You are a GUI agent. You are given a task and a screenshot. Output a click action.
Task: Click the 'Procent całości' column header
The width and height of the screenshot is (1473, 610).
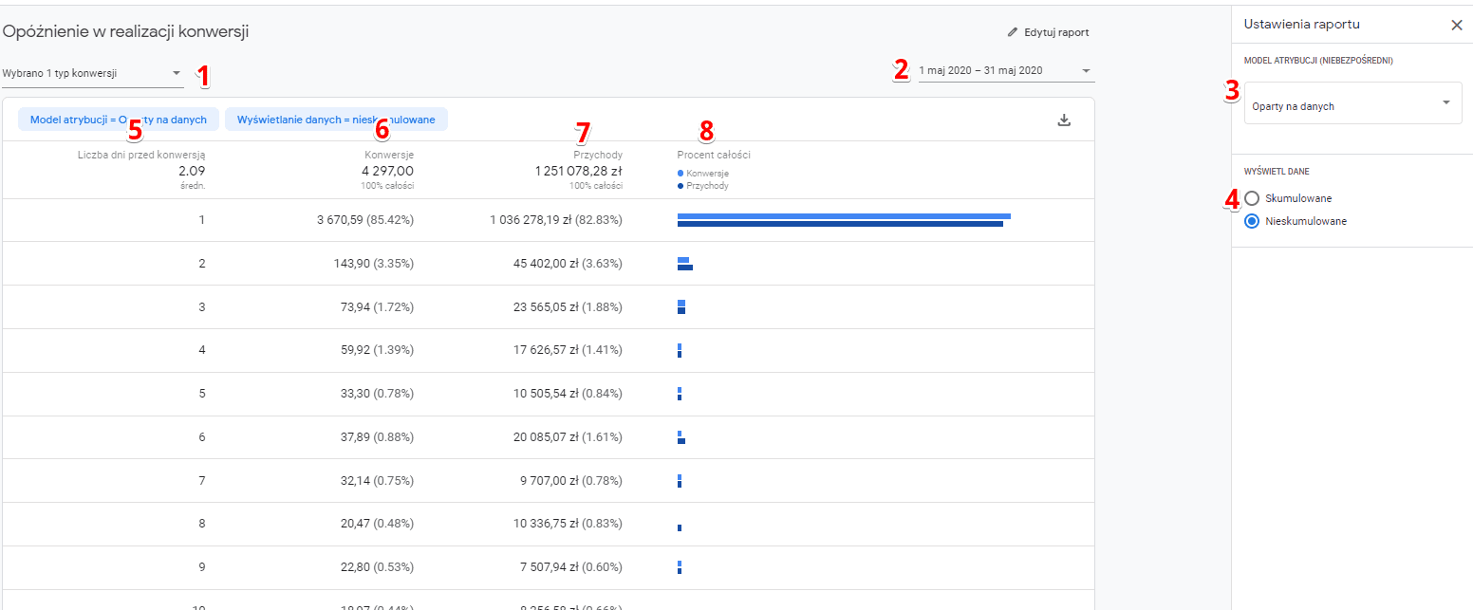[x=714, y=155]
